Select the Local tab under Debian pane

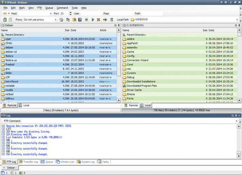(x=26, y=105)
